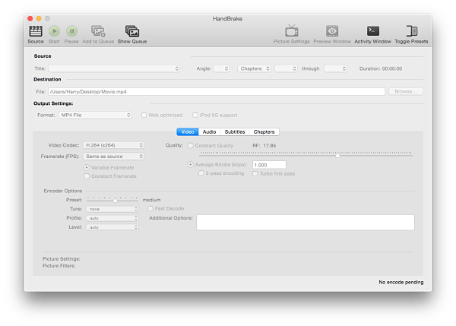Switch to the Subtitles tab

point(235,132)
